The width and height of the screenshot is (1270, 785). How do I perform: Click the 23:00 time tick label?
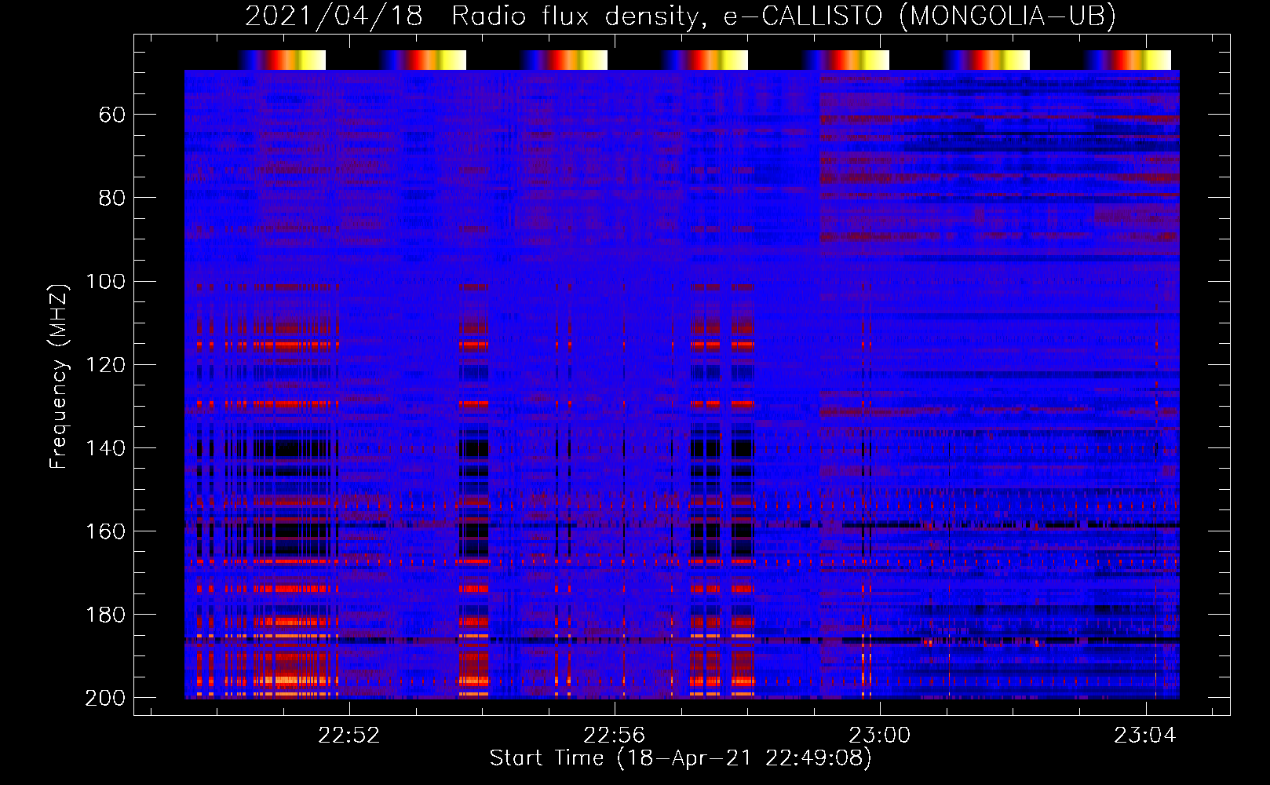(x=880, y=736)
